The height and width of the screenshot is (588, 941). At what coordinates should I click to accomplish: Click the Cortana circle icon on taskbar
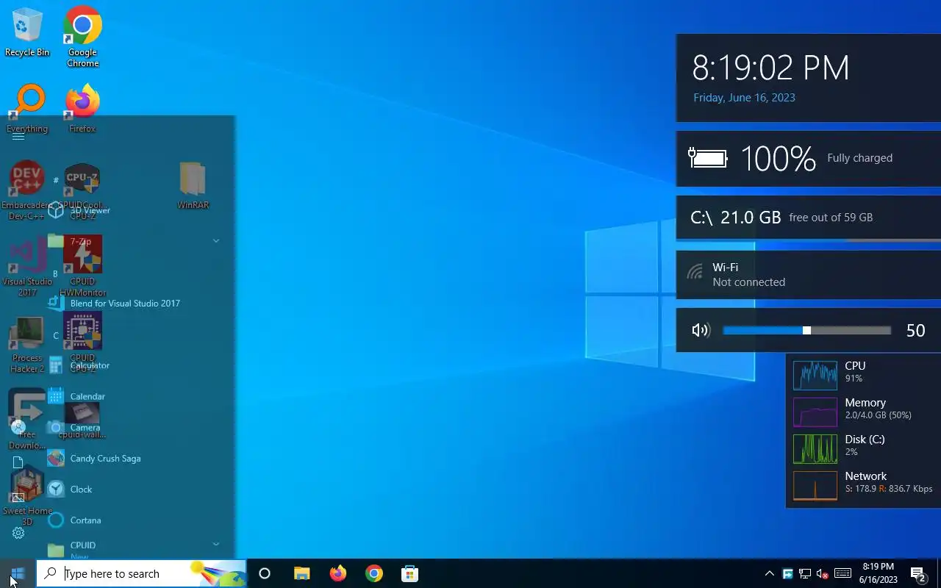coord(265,573)
